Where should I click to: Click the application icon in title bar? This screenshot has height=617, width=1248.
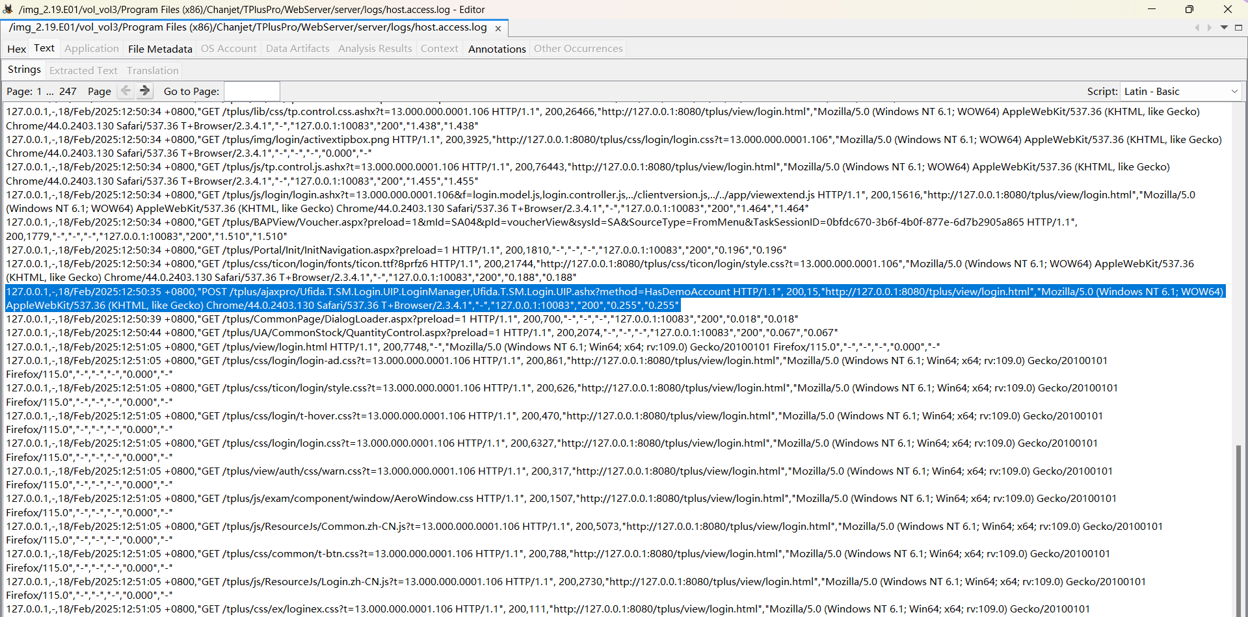click(8, 9)
